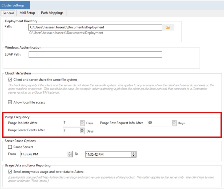
Task: Click the Deployment Directory Path text field
Action: pos(95,28)
